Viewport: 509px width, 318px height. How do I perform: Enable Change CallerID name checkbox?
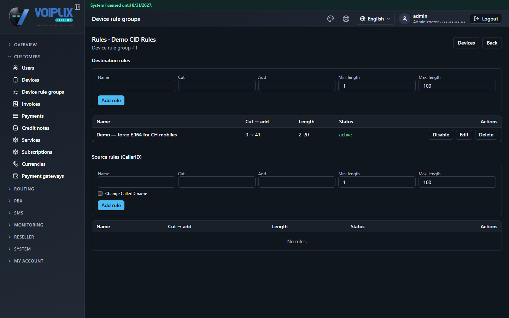pyautogui.click(x=100, y=194)
